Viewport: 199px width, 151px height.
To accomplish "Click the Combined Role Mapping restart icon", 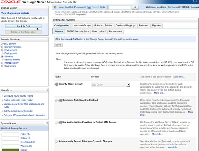I will (x=60, y=100).
